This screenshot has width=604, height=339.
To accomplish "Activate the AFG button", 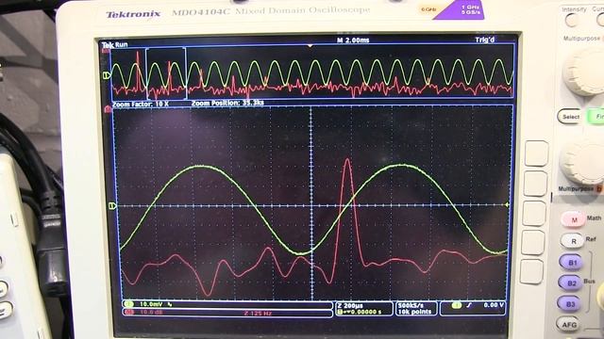I will click(569, 324).
